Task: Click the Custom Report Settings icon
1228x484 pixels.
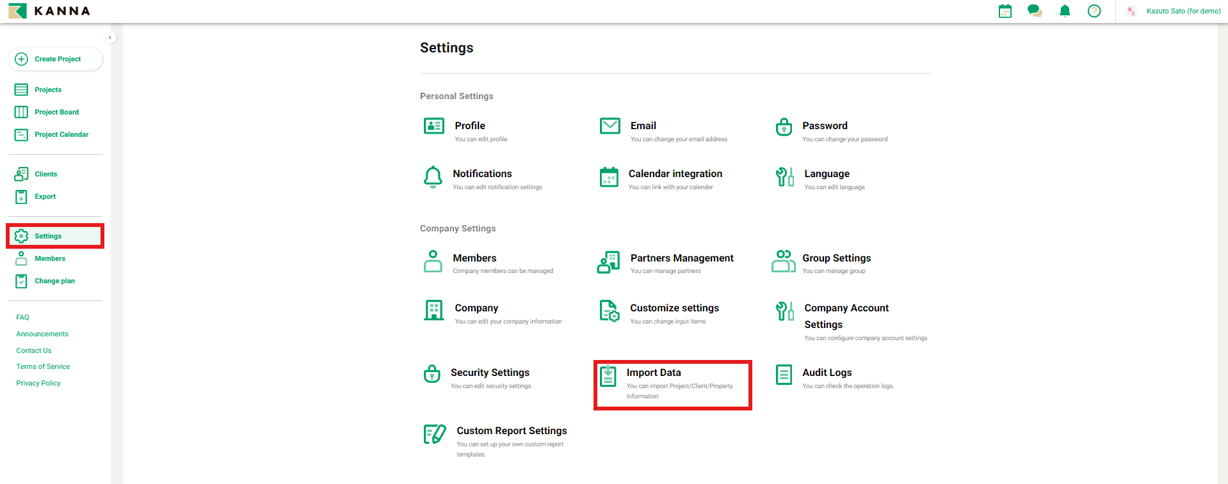Action: tap(435, 434)
